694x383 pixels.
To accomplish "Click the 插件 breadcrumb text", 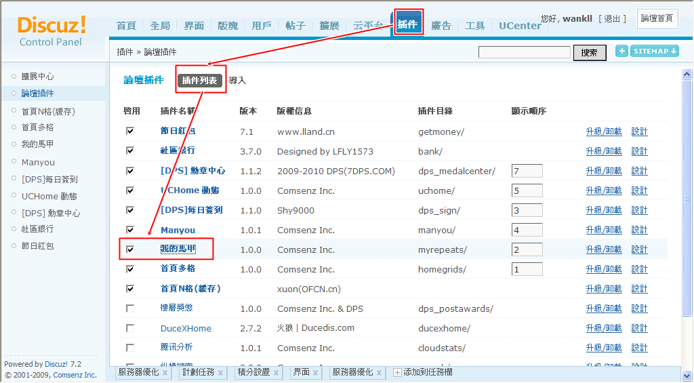I will [125, 52].
